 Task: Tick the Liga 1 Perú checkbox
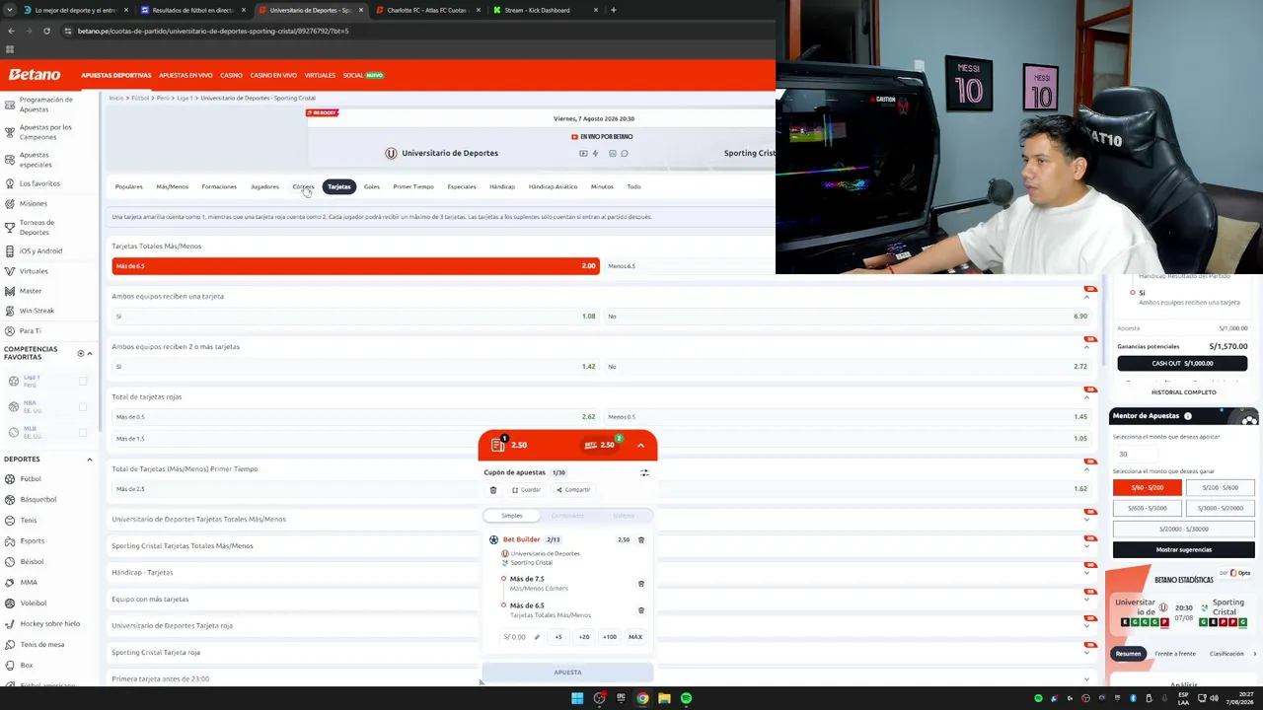pos(83,382)
